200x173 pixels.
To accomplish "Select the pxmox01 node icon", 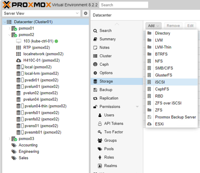I will 14,28.
